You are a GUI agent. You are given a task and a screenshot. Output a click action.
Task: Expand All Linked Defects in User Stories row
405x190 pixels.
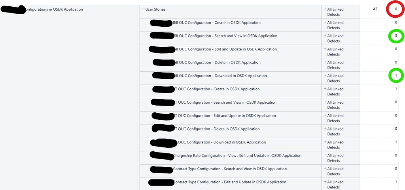click(325, 9)
